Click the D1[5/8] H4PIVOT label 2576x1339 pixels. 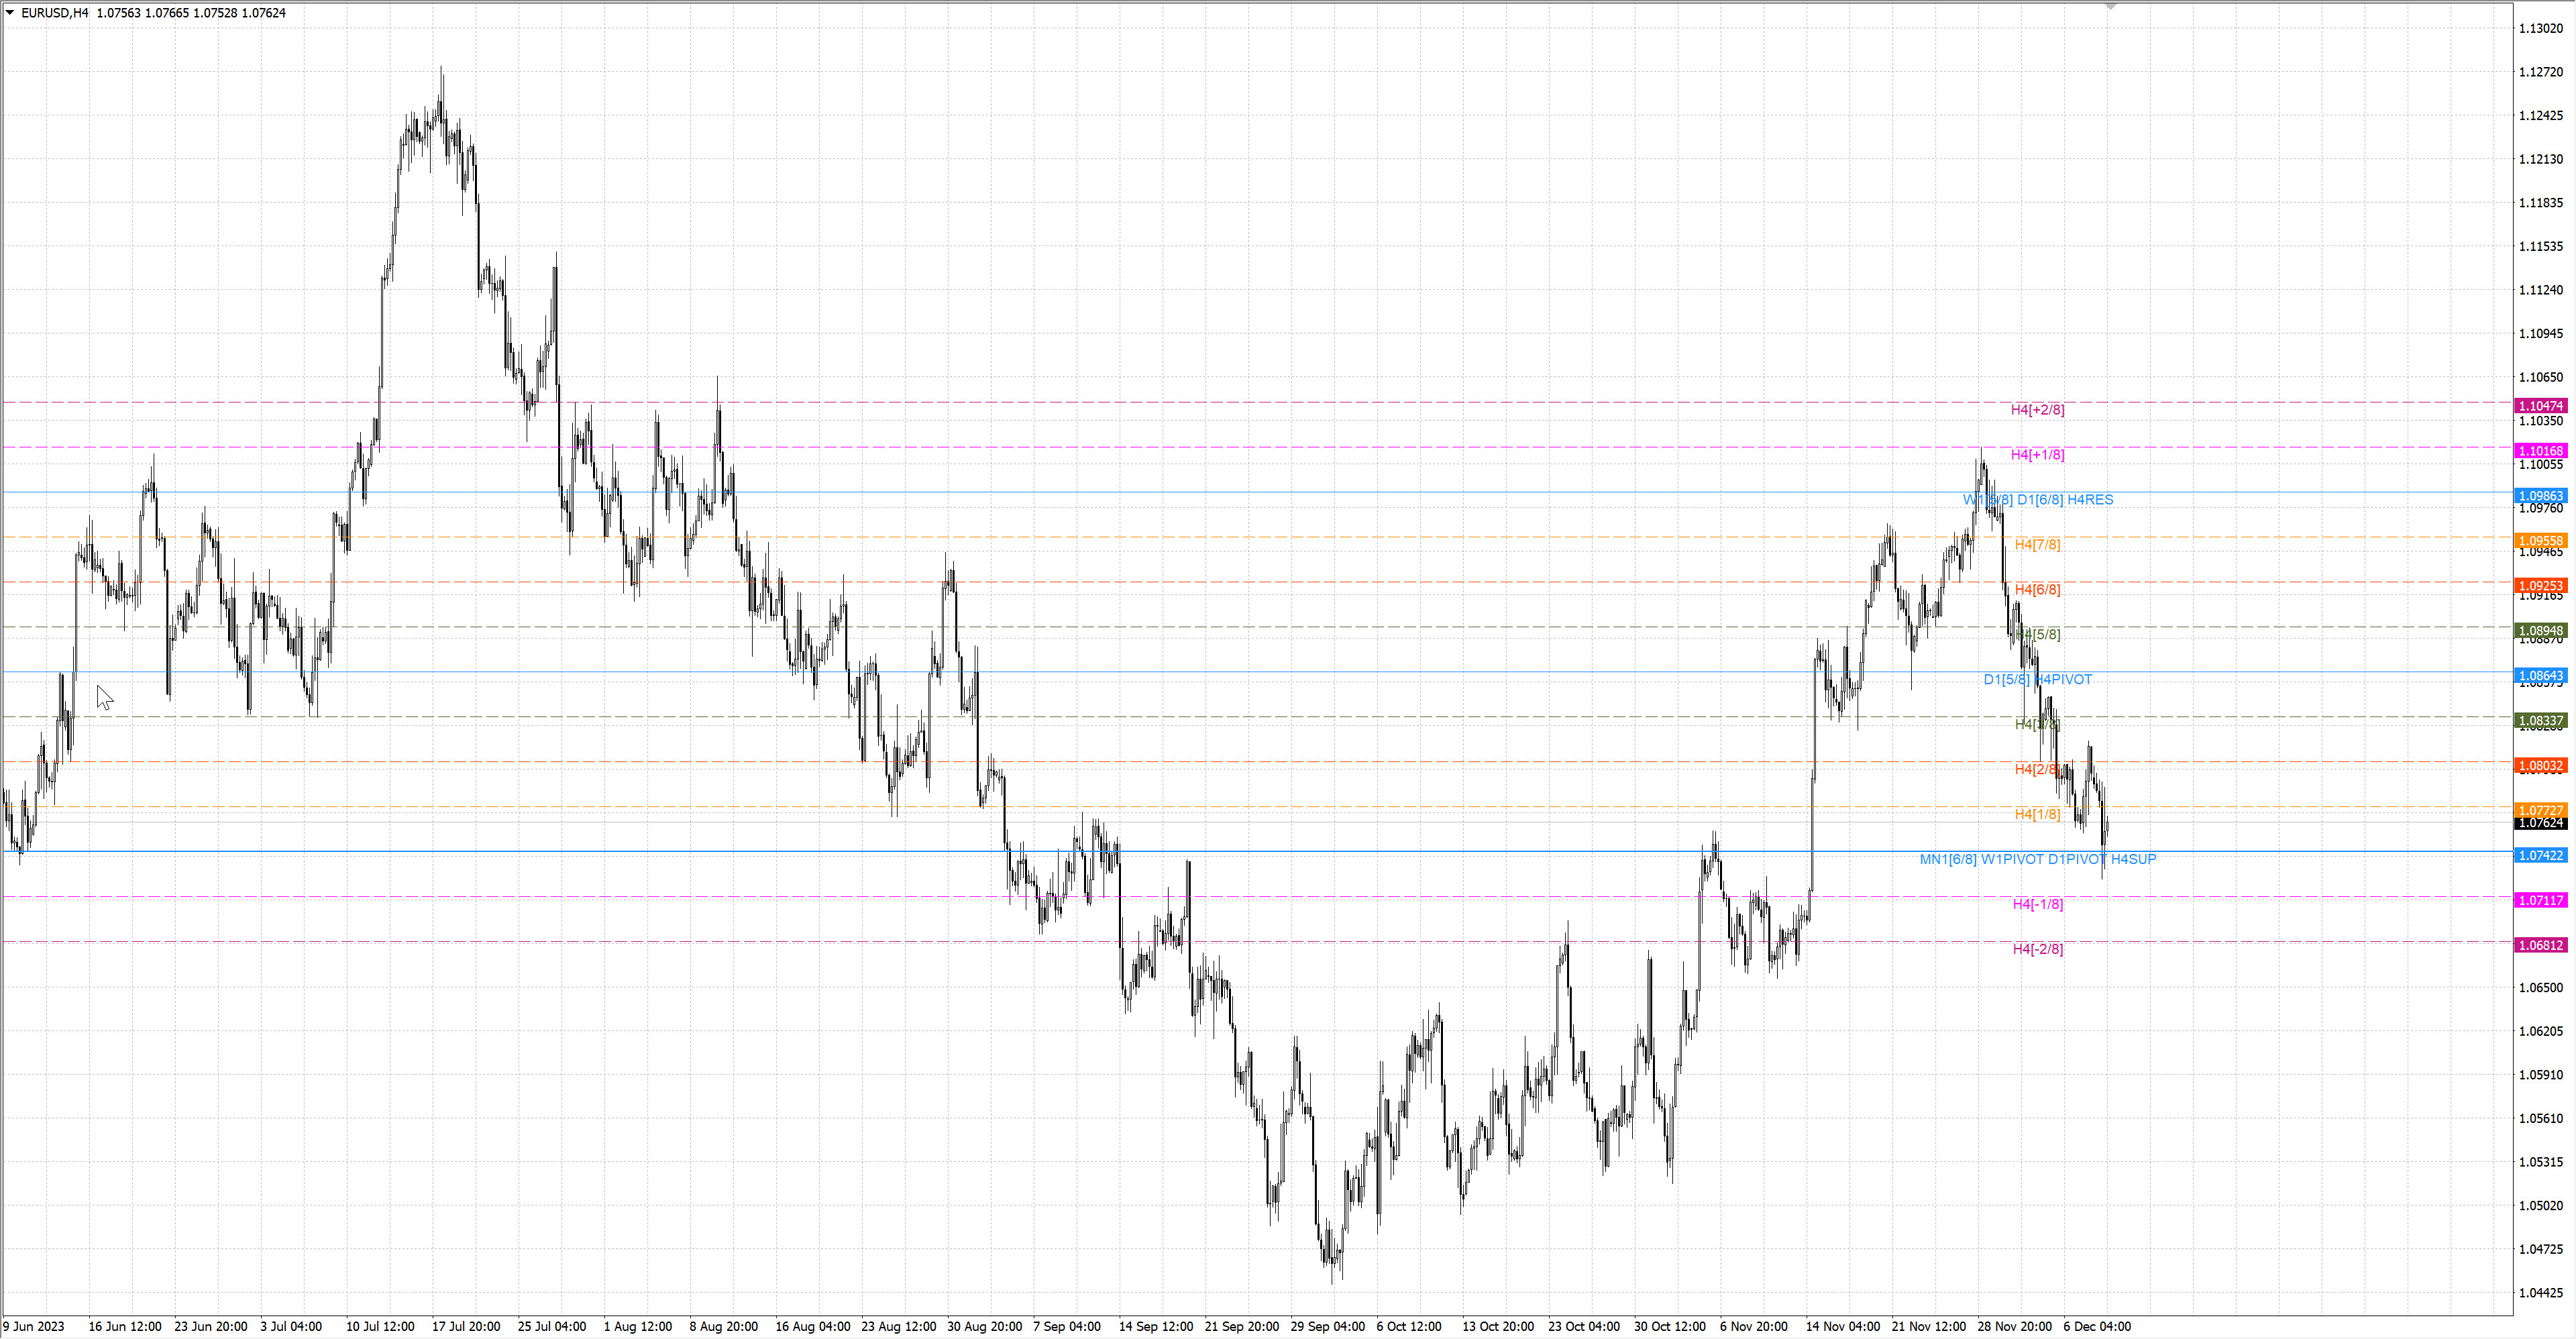point(2037,680)
